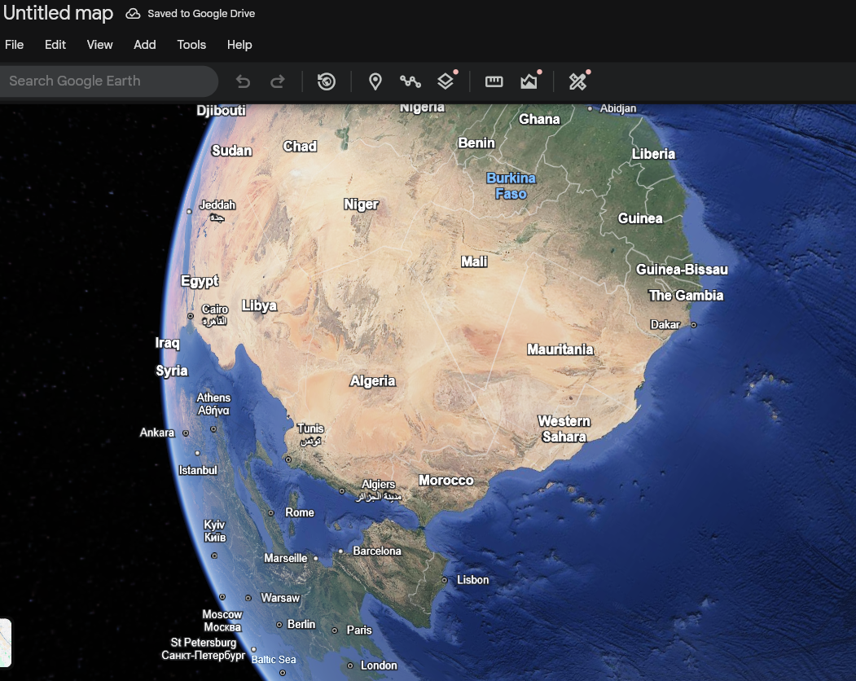856x681 pixels.
Task: Open the map style thumbnail at left edge
Action: point(5,643)
